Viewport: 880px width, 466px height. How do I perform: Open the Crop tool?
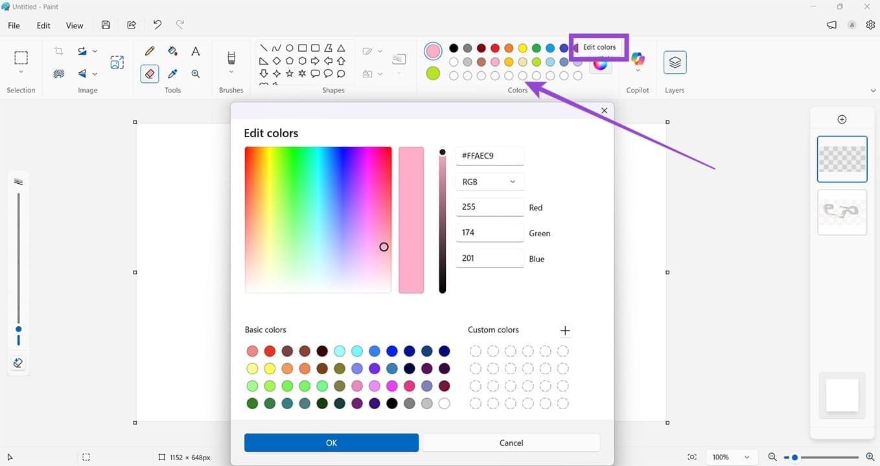pos(58,50)
